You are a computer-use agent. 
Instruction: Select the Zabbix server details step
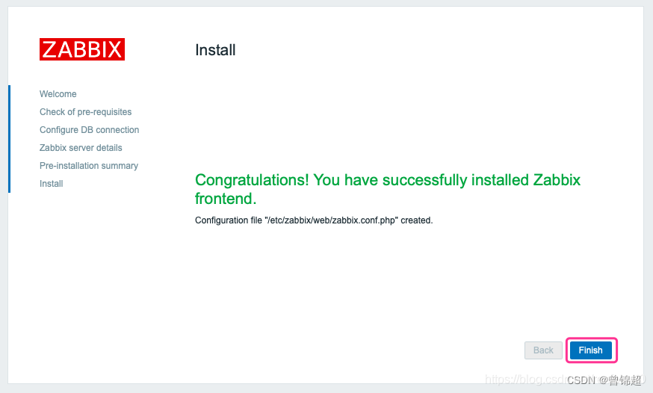click(x=81, y=148)
